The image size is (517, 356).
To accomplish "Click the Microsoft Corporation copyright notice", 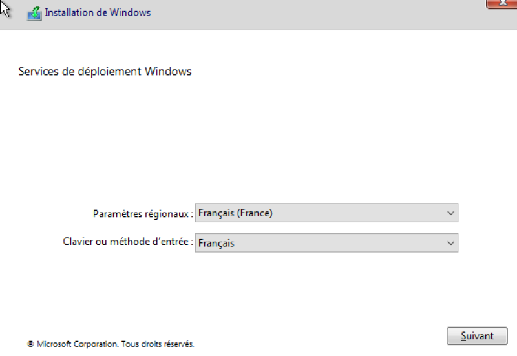I will 111,344.
